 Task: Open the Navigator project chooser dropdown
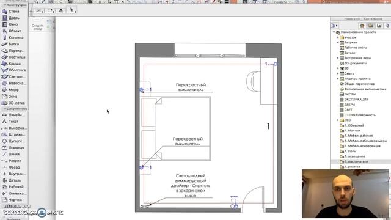tap(334, 26)
